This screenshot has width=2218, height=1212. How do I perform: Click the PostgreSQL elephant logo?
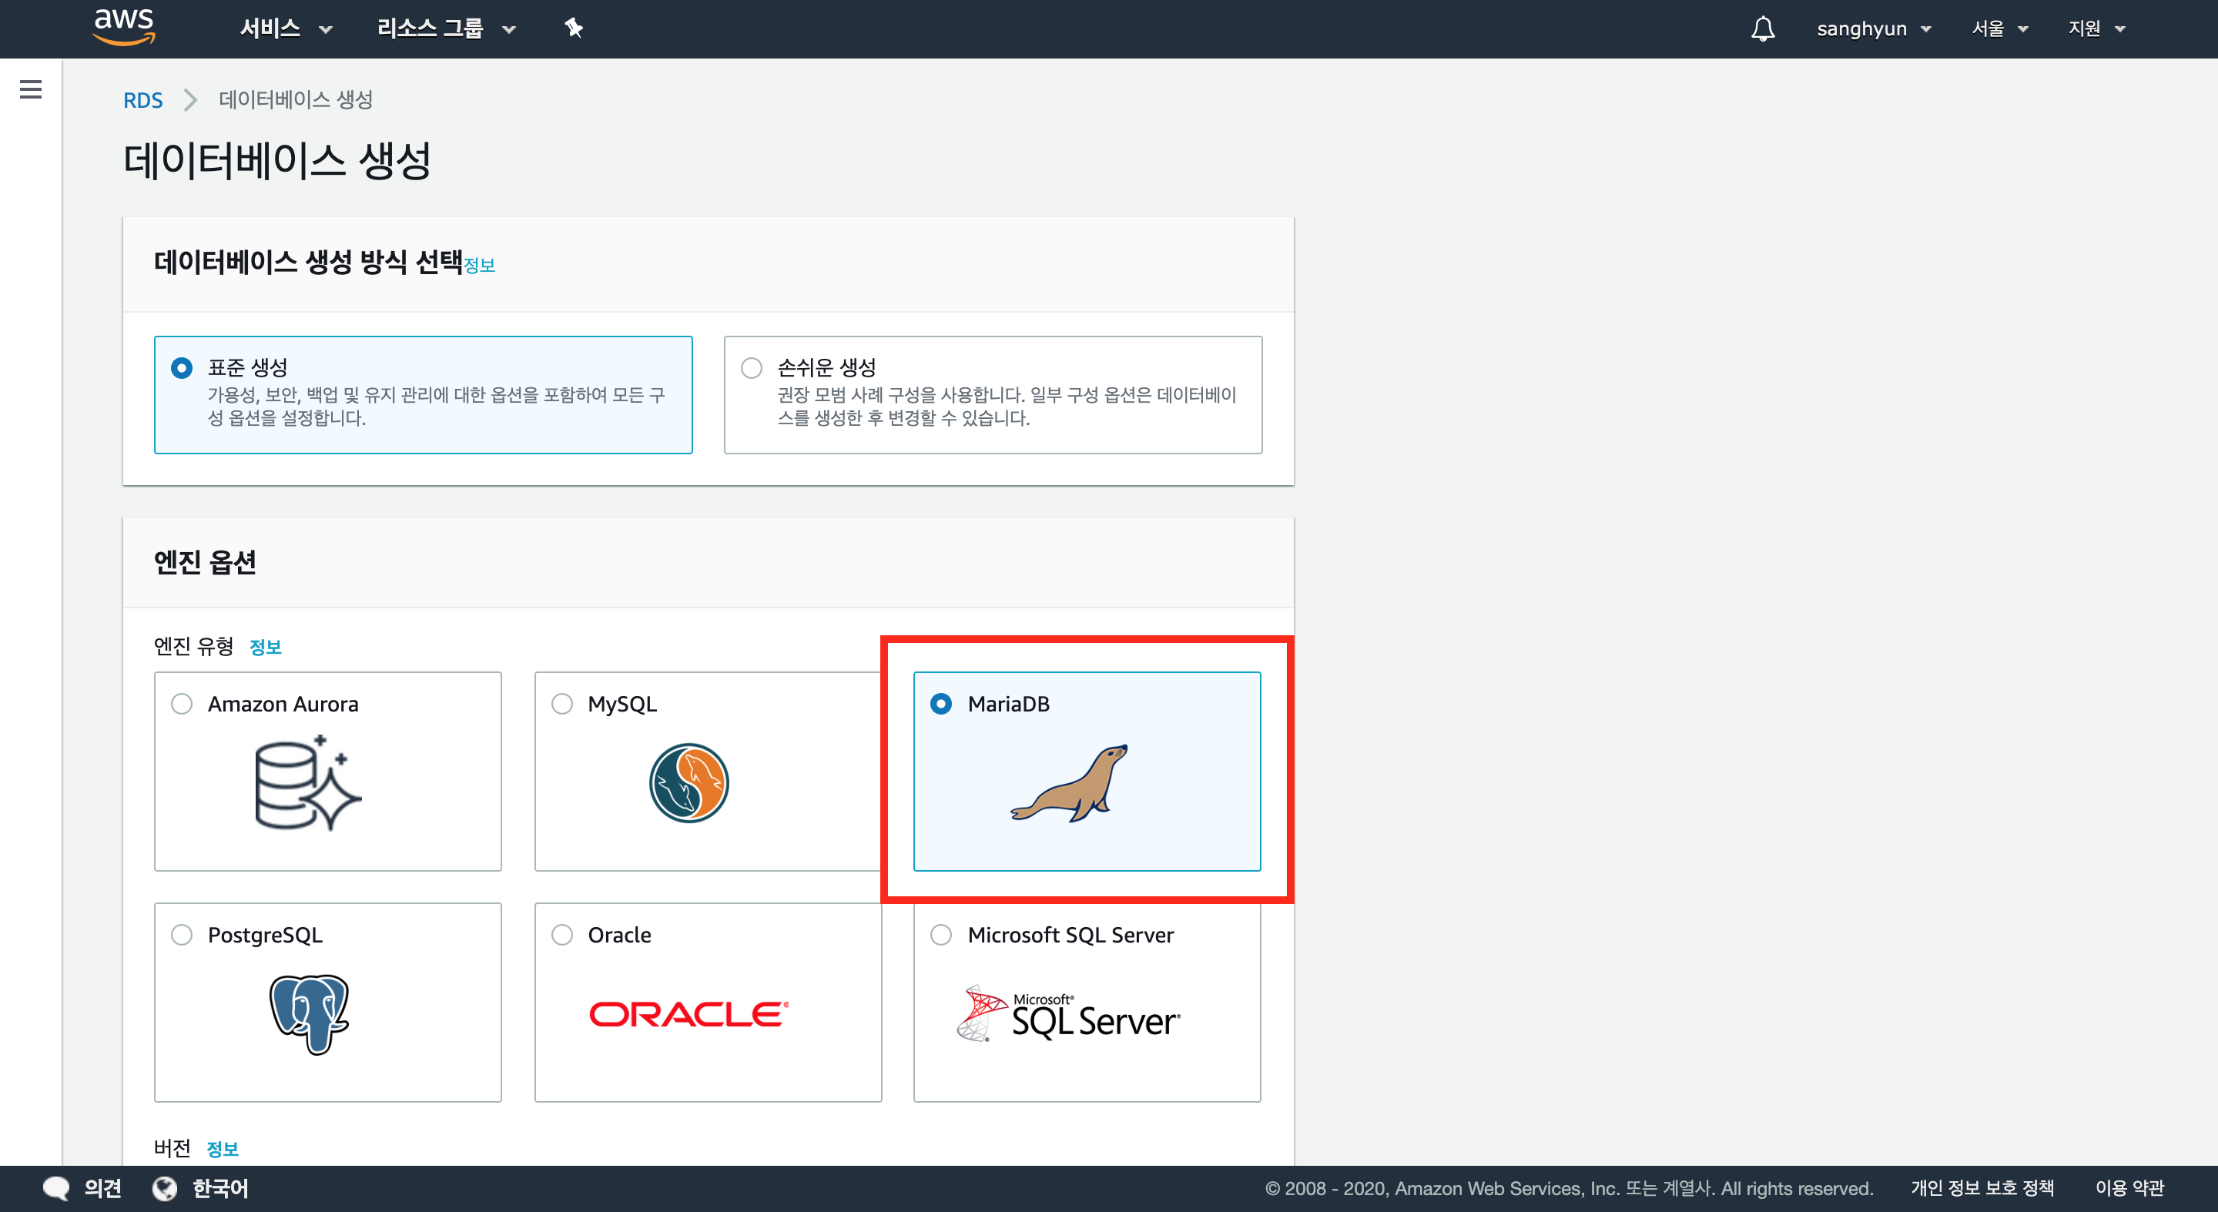pos(309,1013)
